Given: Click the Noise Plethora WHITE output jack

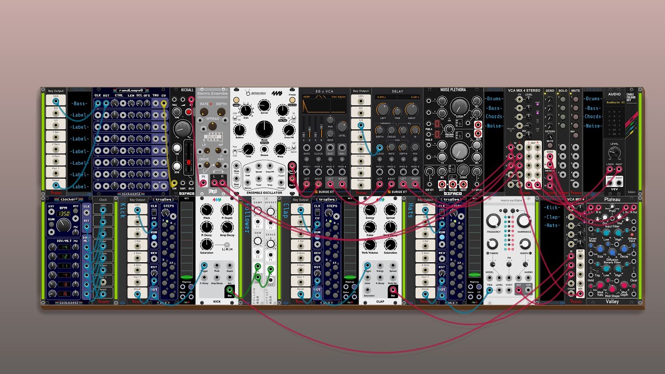Looking at the screenshot, I should point(463,184).
